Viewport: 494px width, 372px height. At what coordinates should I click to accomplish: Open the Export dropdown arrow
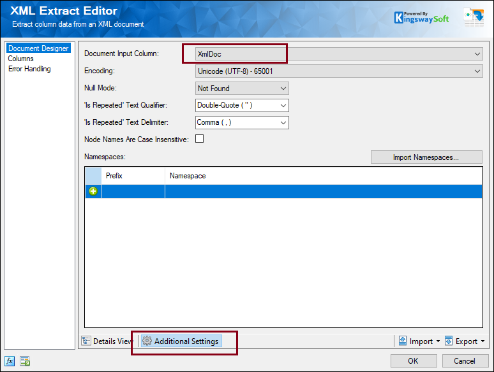point(483,342)
